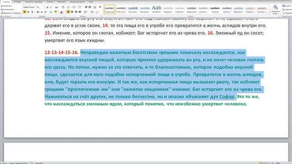Activate Формат по образцу painter

coord(10,13)
